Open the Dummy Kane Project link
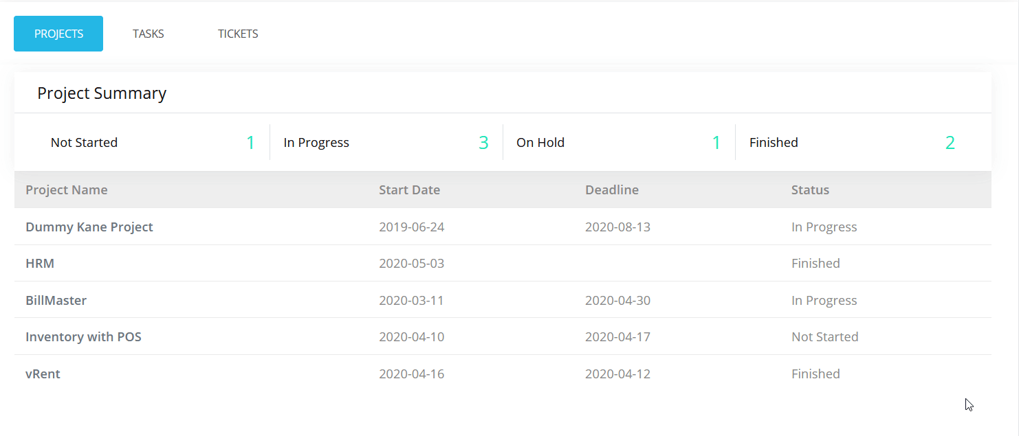 [x=89, y=227]
